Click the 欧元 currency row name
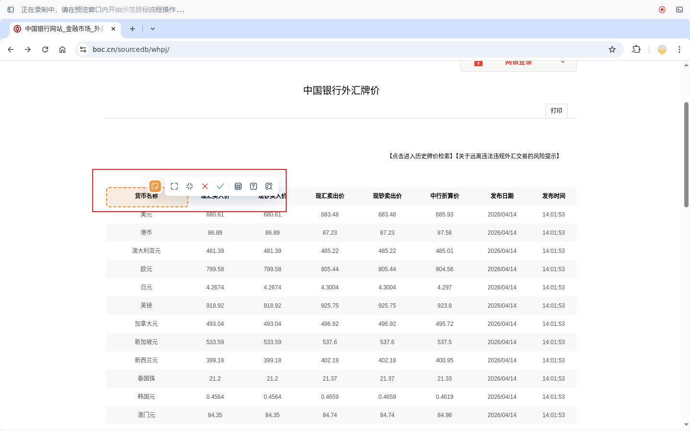690x431 pixels. click(x=146, y=269)
